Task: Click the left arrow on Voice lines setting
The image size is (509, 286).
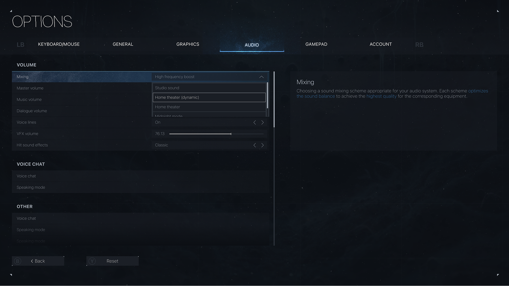Action: pos(255,122)
